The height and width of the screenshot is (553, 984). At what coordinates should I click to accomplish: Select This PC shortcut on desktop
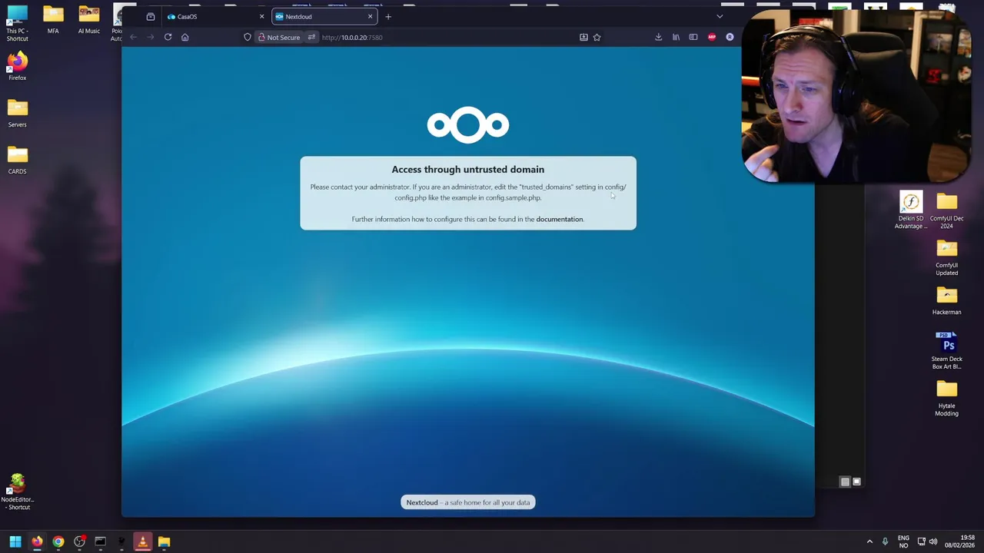pyautogui.click(x=17, y=23)
